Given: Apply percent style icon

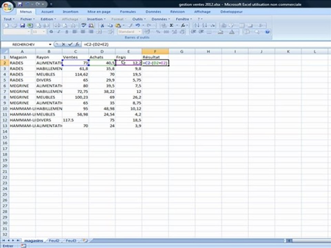Looking at the screenshot, I should point(158,32).
